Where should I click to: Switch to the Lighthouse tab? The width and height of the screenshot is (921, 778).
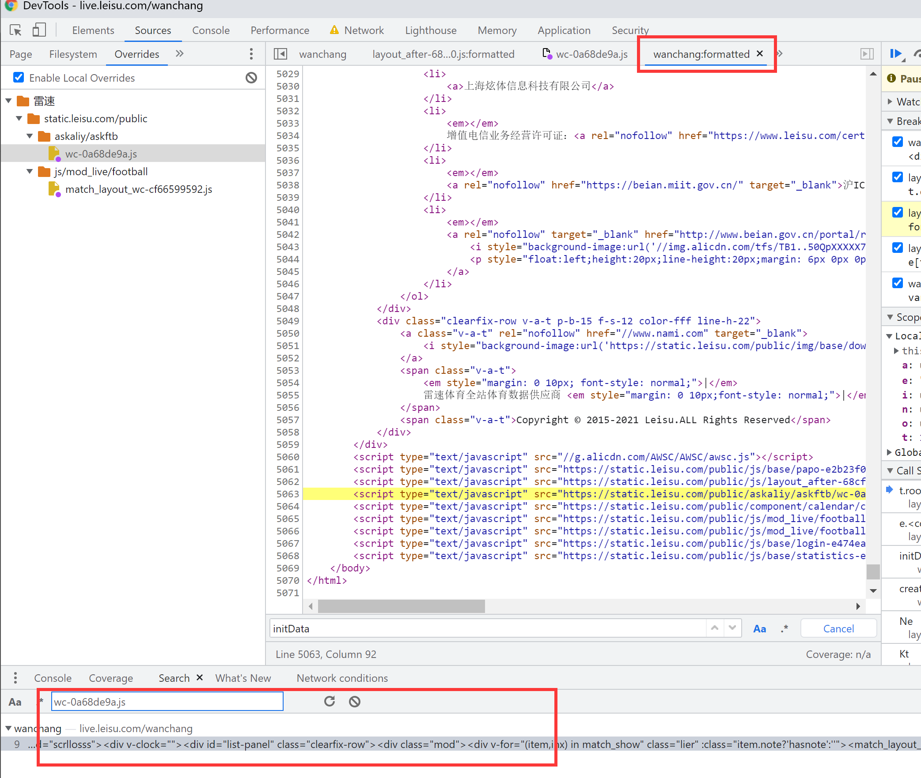(x=431, y=30)
